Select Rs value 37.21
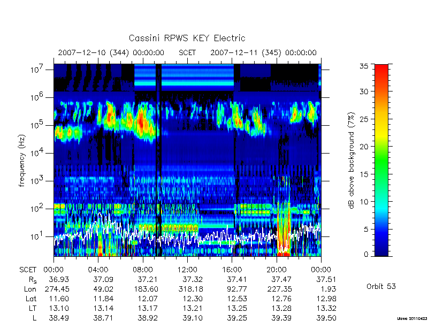 point(148,279)
